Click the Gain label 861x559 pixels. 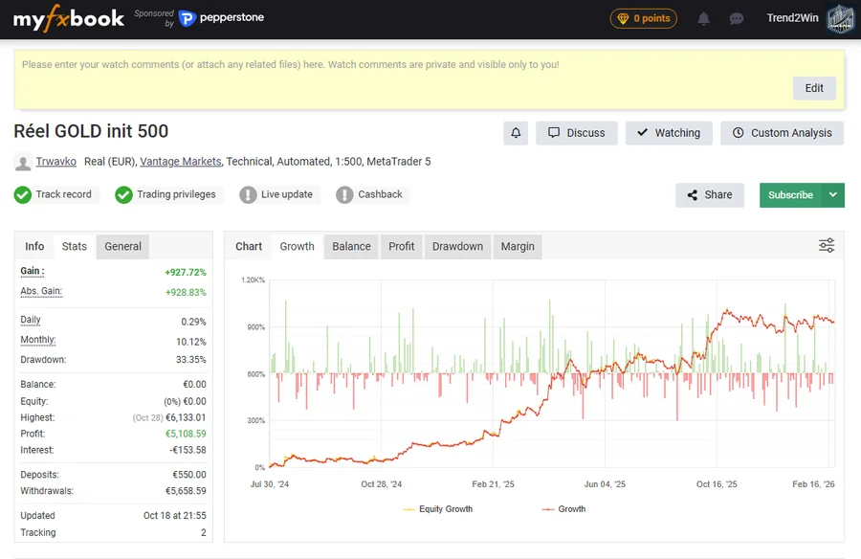click(x=33, y=271)
